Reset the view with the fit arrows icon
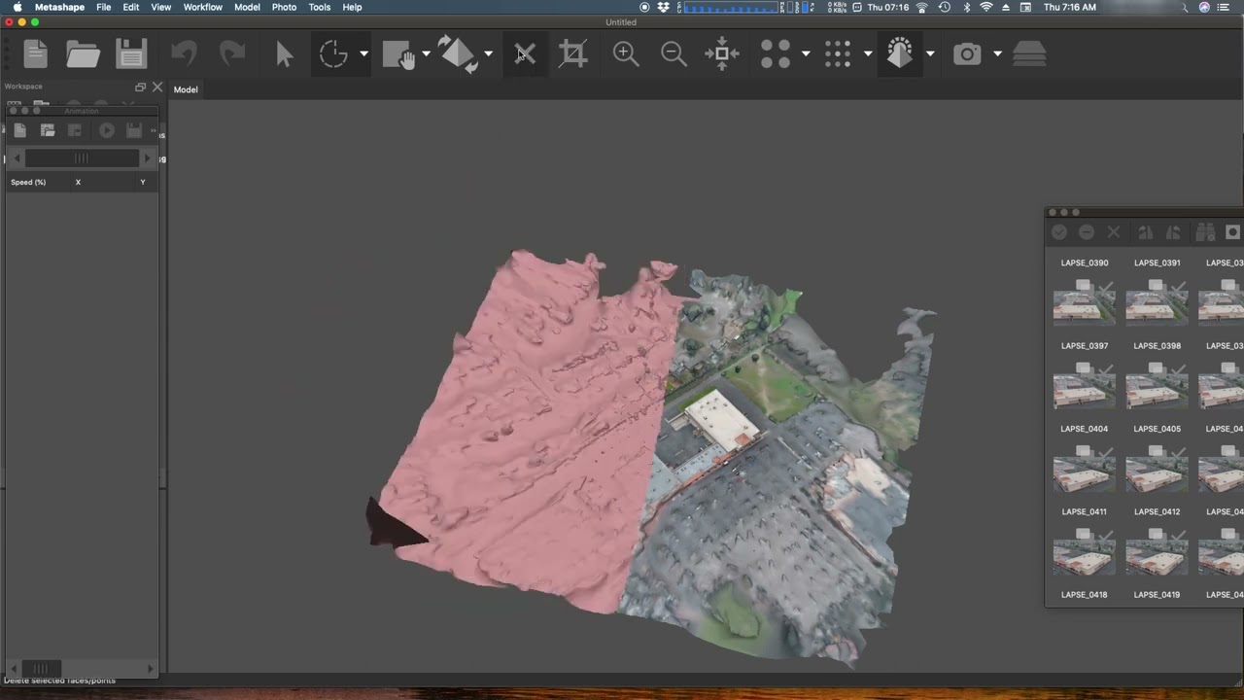Image resolution: width=1244 pixels, height=700 pixels. (x=721, y=53)
